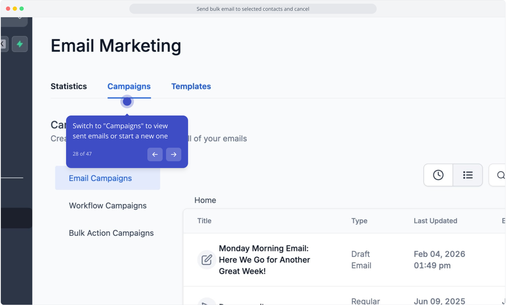Click the Draft Email type cell

(x=361, y=260)
